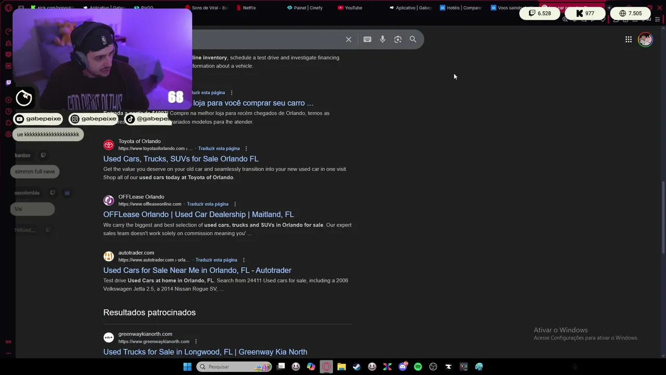Viewport: 666px width, 375px height.
Task: Switch to the YouTube tab
Action: coord(350,8)
